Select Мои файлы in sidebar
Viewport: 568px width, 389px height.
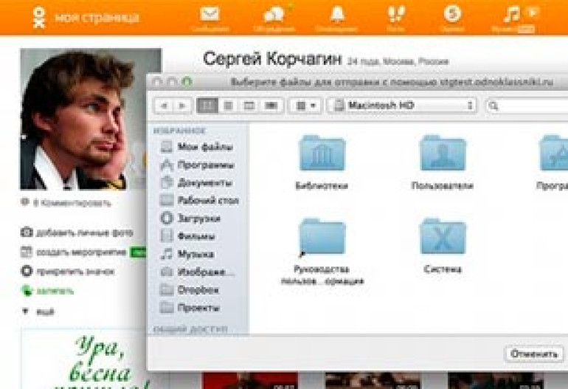click(x=197, y=147)
